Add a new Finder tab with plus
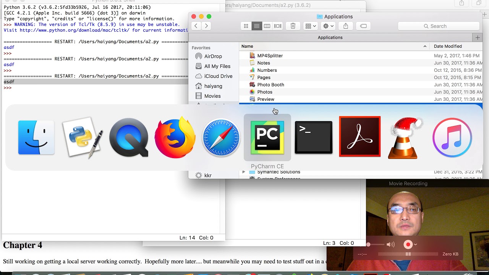The width and height of the screenshot is (489, 275). point(478,37)
